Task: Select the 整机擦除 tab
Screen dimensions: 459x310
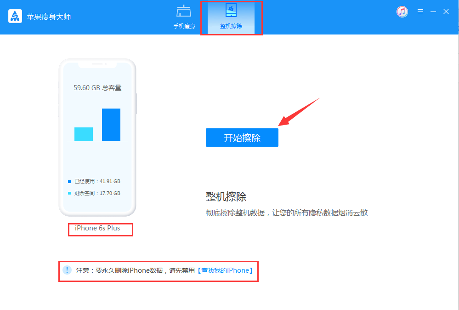Action: (231, 17)
